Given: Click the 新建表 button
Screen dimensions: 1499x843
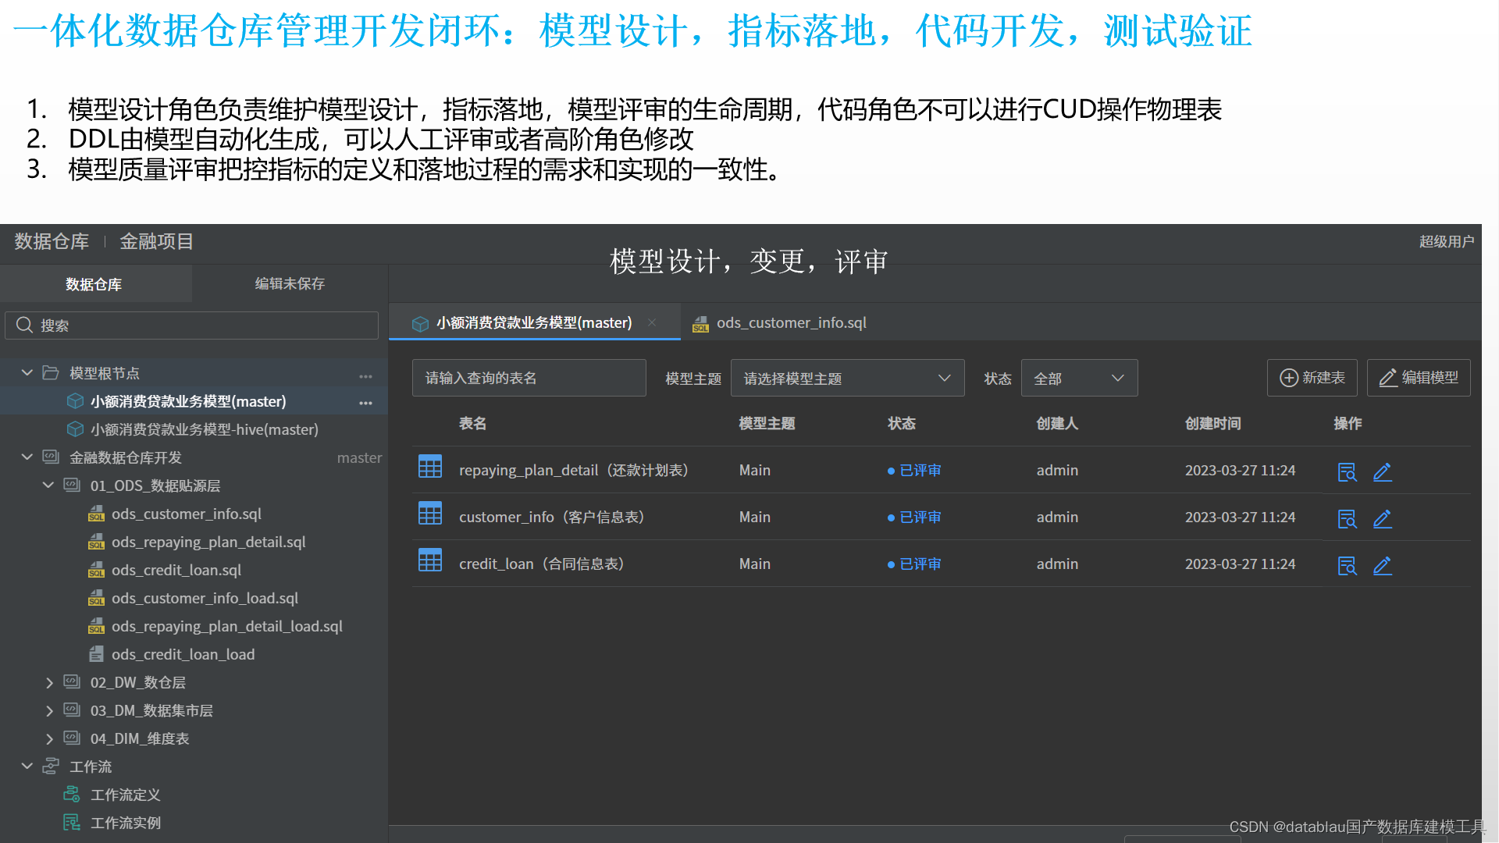Looking at the screenshot, I should point(1312,378).
